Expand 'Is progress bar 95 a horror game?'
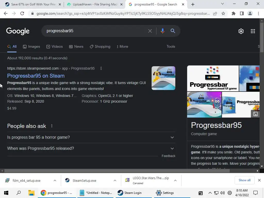Viewport: 264px width, 198px height. [91, 137]
